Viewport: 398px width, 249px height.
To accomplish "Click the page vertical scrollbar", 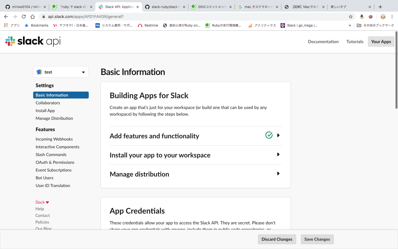I will tap(396, 70).
